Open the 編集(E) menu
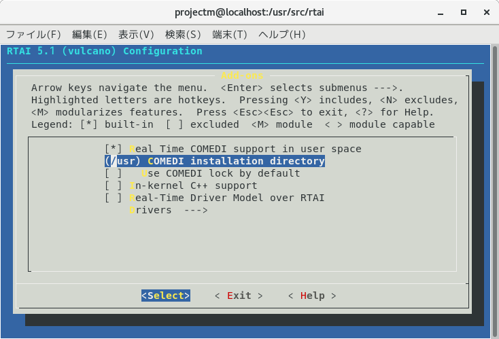499x339 pixels. (90, 35)
